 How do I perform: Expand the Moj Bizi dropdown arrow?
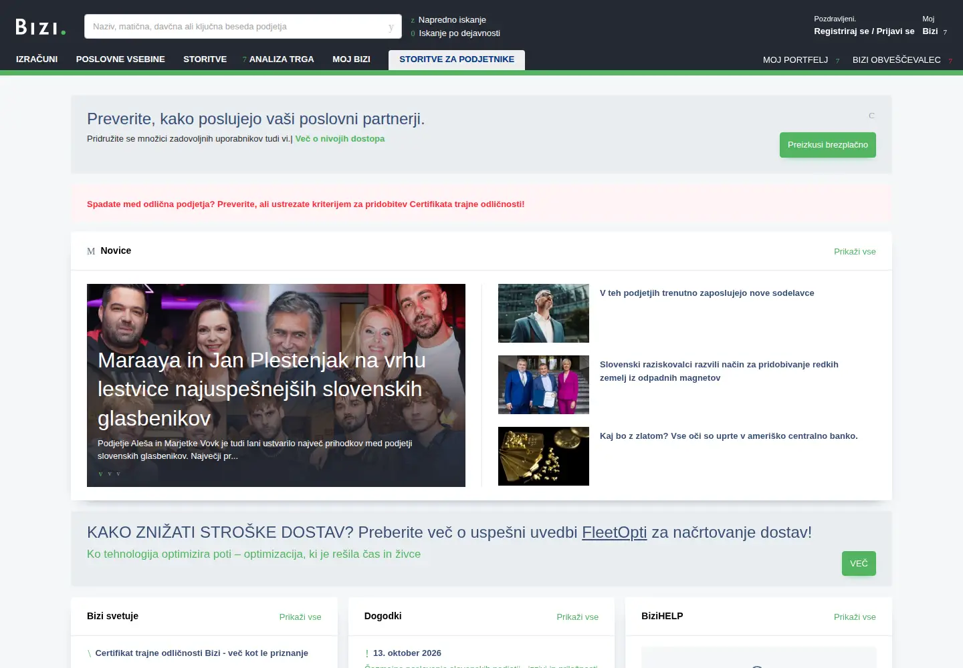(x=945, y=32)
